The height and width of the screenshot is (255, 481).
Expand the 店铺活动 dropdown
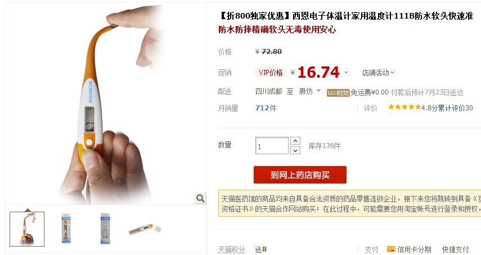pyautogui.click(x=379, y=73)
